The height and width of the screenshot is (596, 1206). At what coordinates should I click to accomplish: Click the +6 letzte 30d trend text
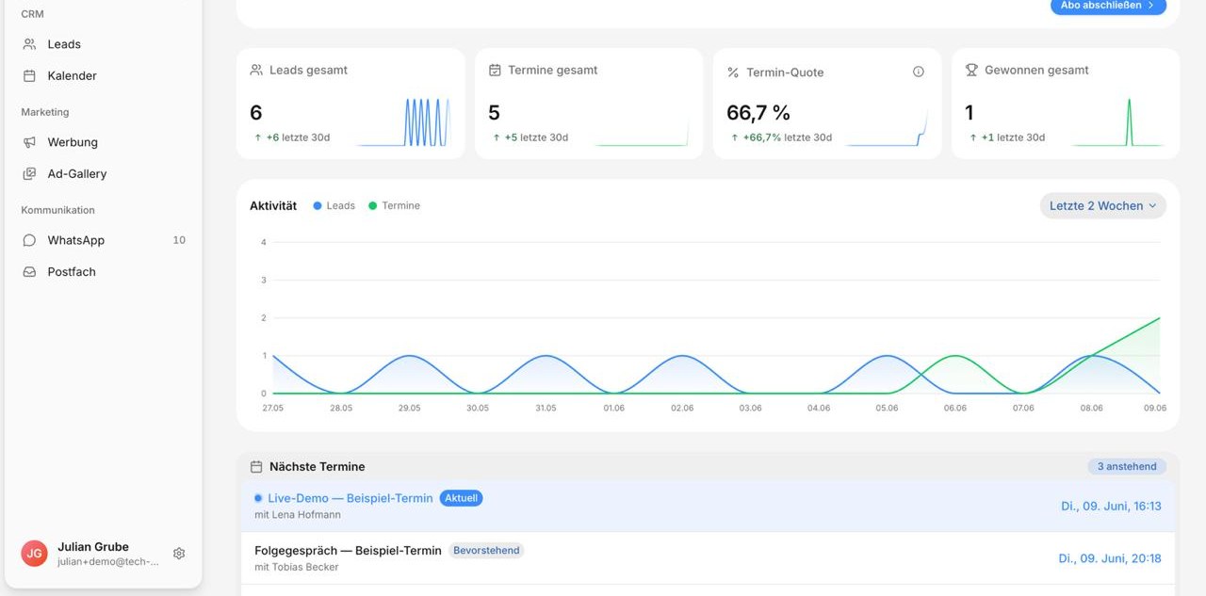coord(292,137)
